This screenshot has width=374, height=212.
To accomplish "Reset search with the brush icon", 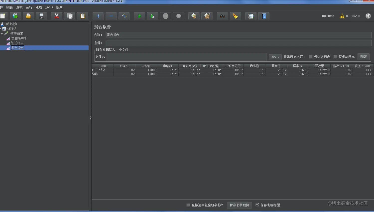I will pos(235,16).
